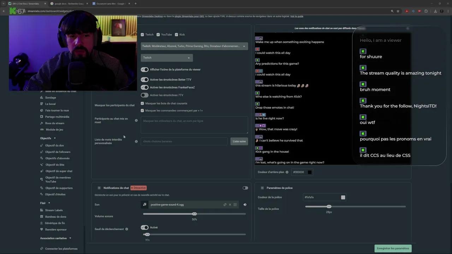Image resolution: width=452 pixels, height=254 pixels.
Task: Click the music note icon on the sound field
Action: tap(144, 205)
